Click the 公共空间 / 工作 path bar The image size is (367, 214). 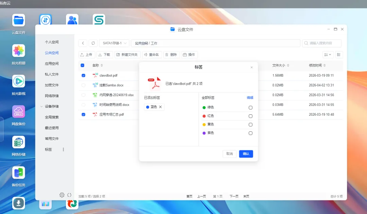click(215, 43)
